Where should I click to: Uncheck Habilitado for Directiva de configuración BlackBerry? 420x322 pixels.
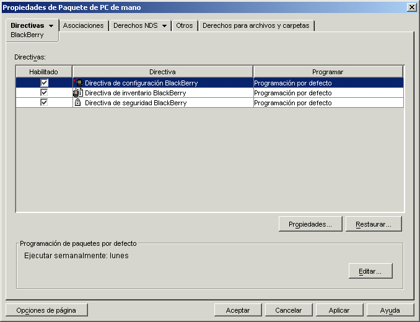pyautogui.click(x=44, y=83)
